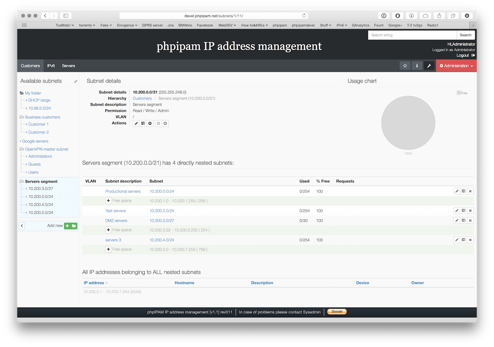
Task: Open the wrench tools icon in the navbar
Action: click(x=429, y=66)
